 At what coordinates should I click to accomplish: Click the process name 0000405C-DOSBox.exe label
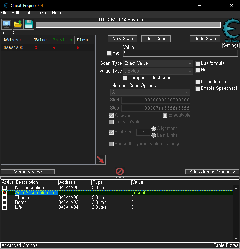point(121,20)
